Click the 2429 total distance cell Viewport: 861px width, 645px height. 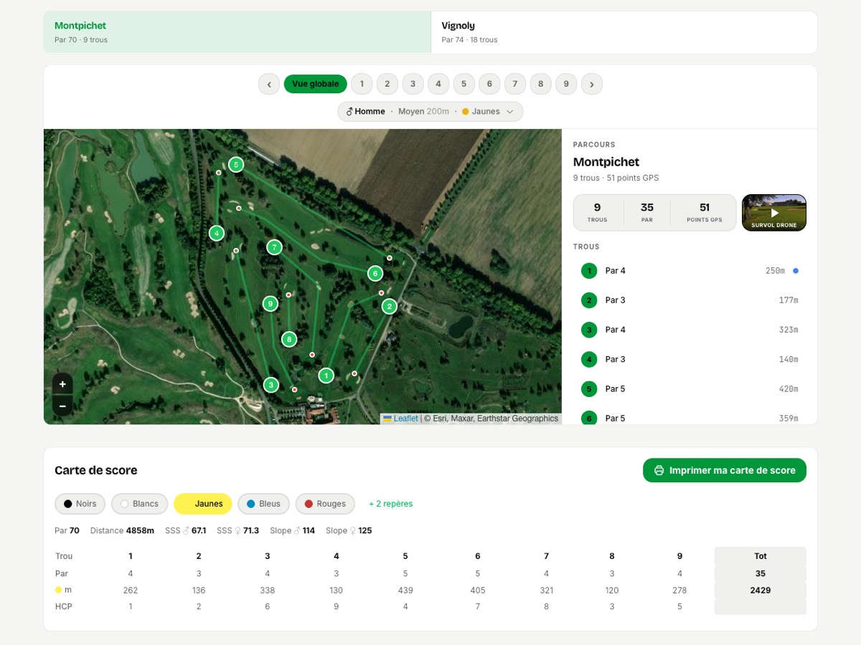pyautogui.click(x=761, y=591)
